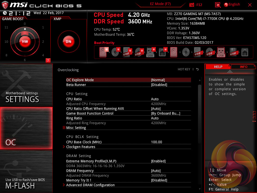Select UEFI CD/DVD boot device icon
This screenshot has height=193, width=257.
(x=116, y=52)
